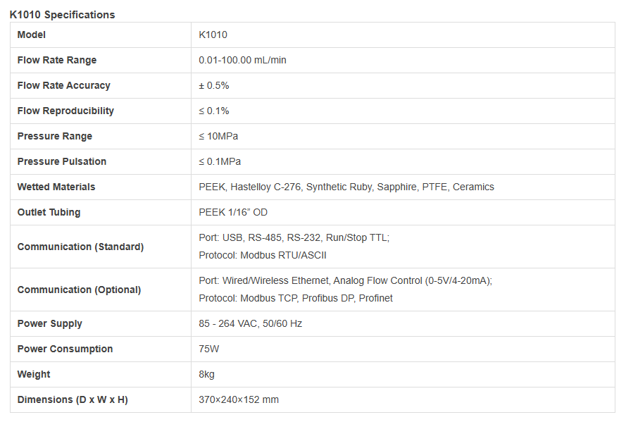
Task: Select the 370×240×152 mm dimensions value
Action: pos(239,399)
